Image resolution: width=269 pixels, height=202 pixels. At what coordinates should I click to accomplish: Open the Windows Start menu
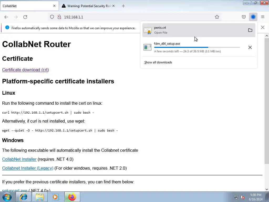[7, 197]
